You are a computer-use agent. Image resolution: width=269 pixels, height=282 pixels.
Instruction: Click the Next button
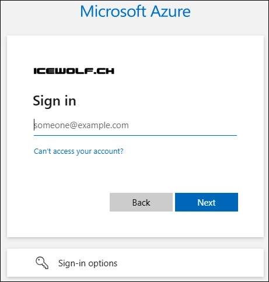pos(207,202)
